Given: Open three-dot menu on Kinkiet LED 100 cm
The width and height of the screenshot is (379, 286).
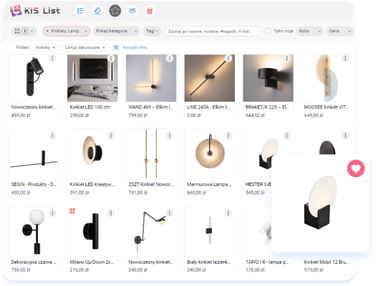Looking at the screenshot, I should [x=111, y=58].
